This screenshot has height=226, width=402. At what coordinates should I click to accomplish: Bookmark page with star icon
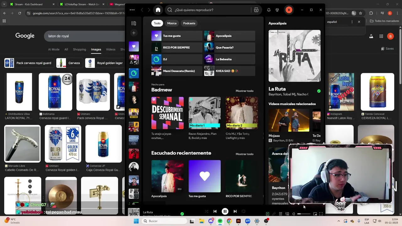pyautogui.click(x=361, y=13)
